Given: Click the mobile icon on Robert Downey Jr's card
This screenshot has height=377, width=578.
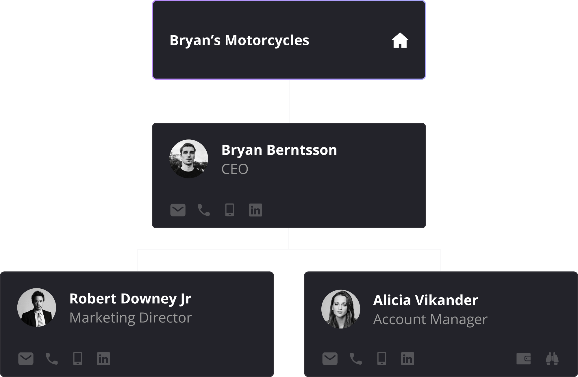Looking at the screenshot, I should [x=77, y=359].
